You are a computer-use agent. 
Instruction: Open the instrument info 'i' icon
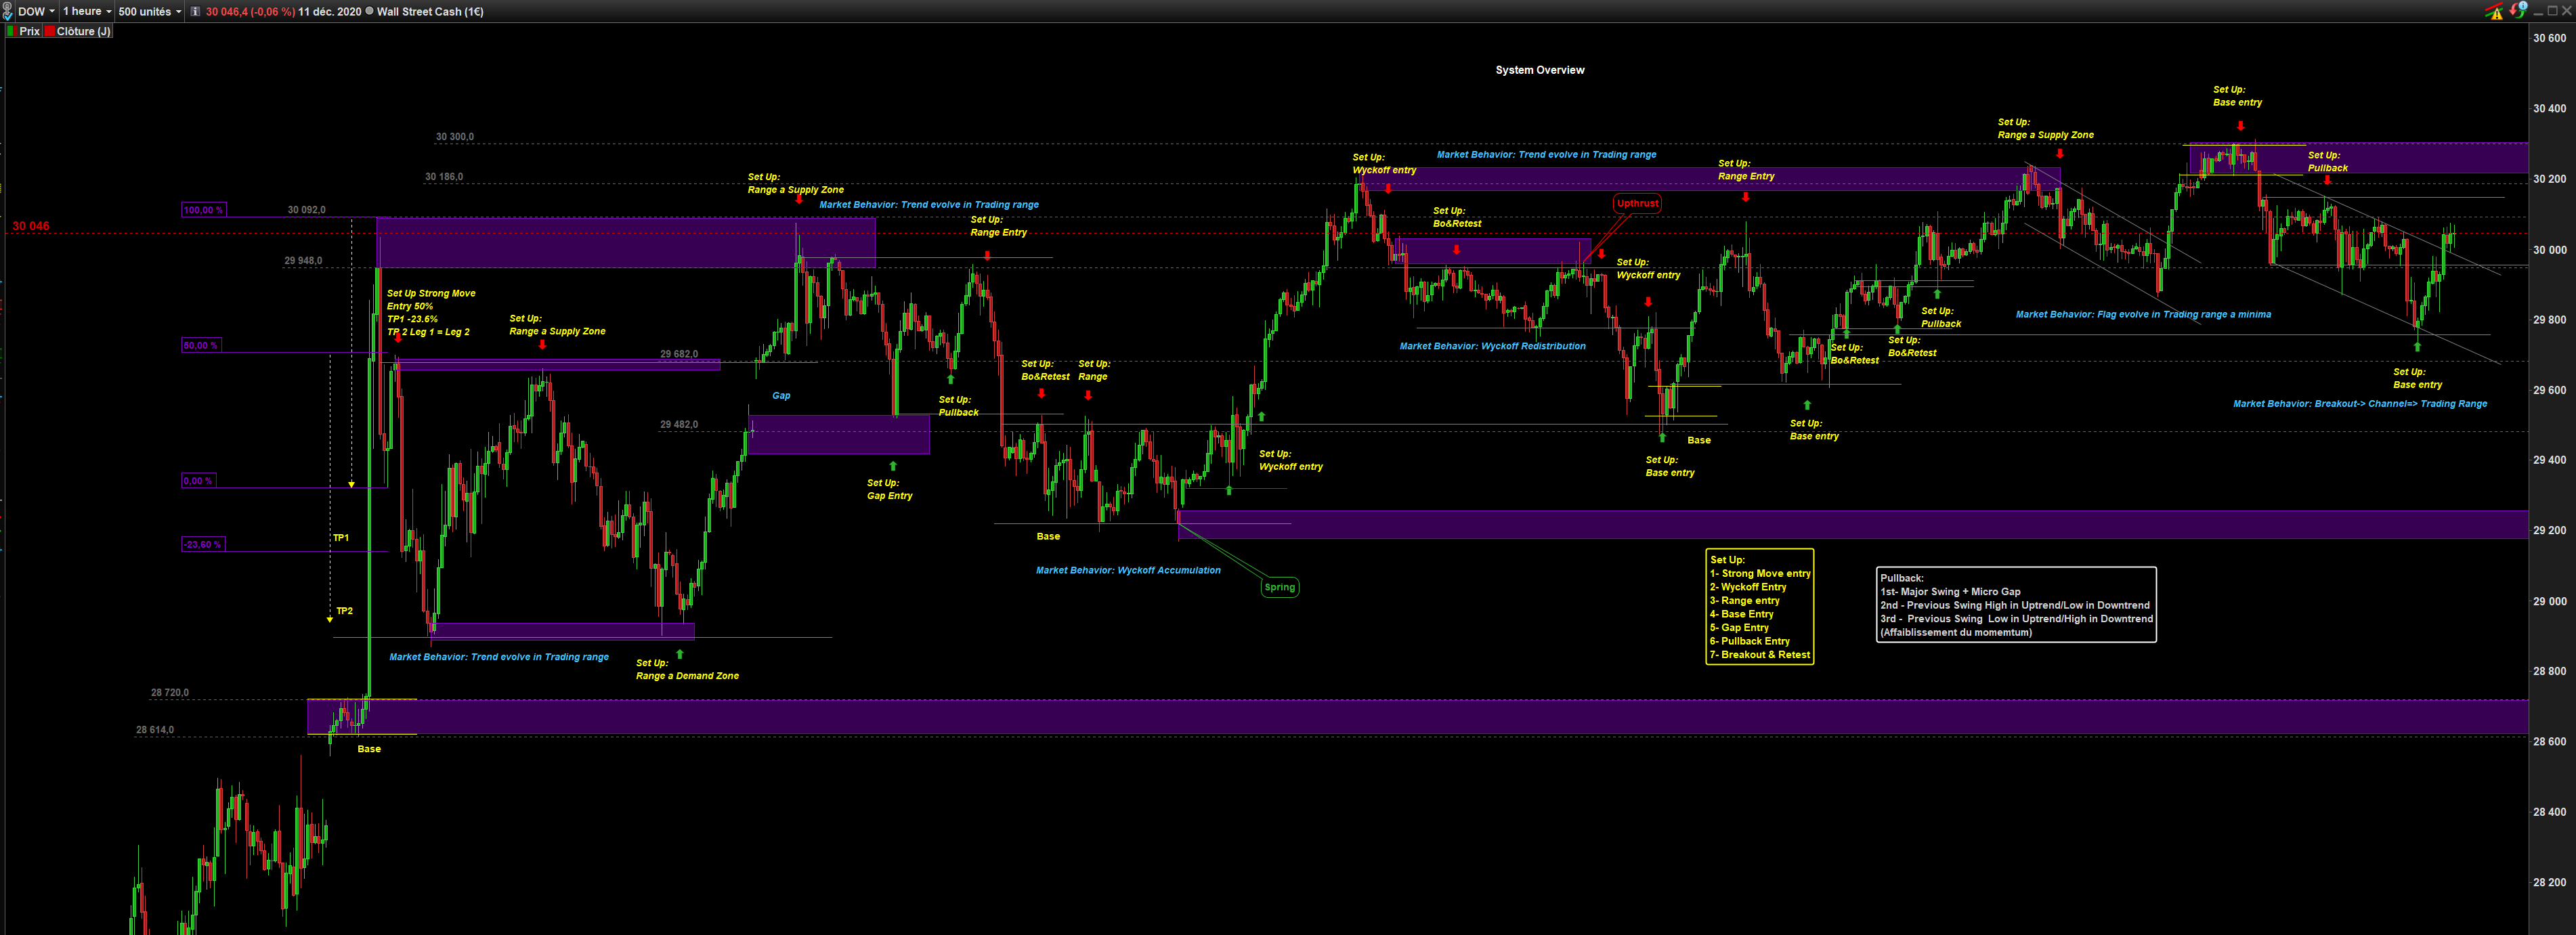click(x=195, y=12)
